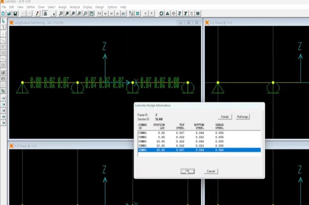Viewport: 309px width, 205px height.
Task: Click the yz plane view button
Action: coord(118,13)
